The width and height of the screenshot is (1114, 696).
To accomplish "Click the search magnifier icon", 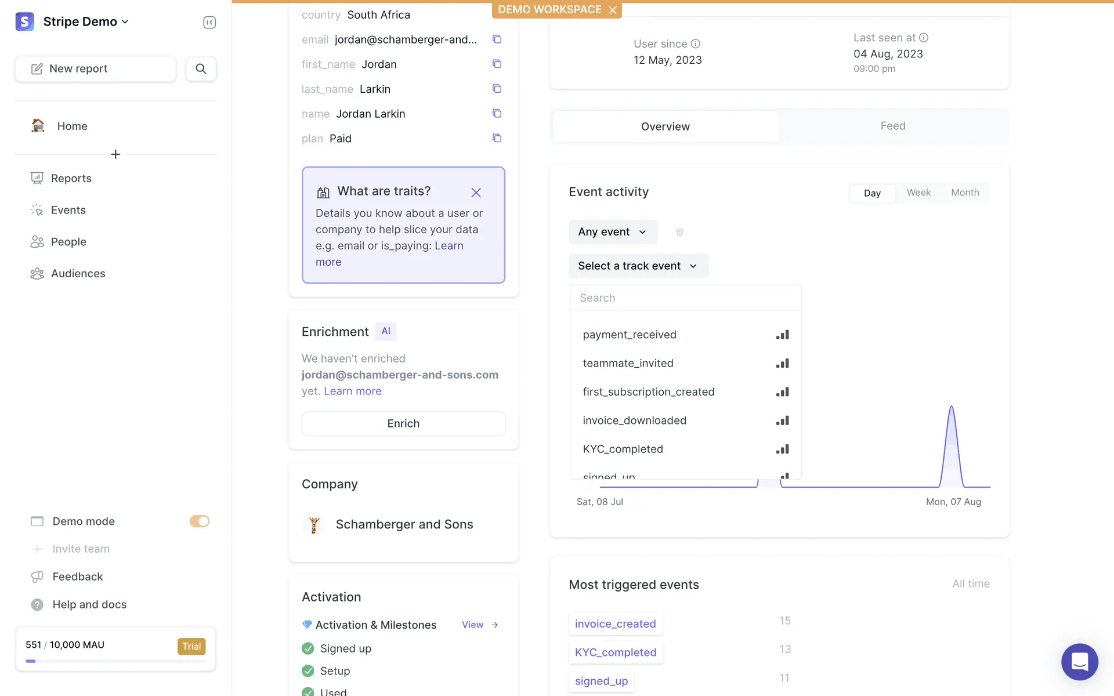I will point(201,69).
